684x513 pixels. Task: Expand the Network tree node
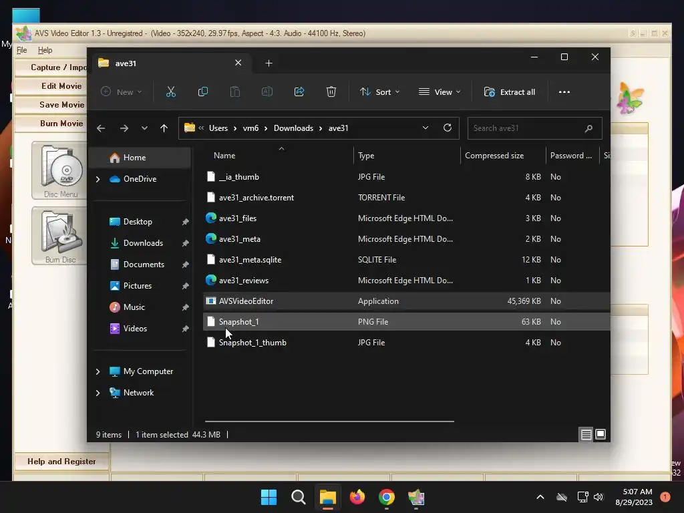[98, 393]
